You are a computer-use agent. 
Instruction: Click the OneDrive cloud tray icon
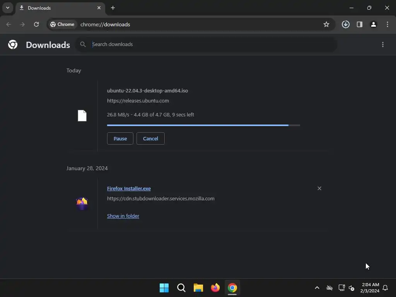(329, 288)
